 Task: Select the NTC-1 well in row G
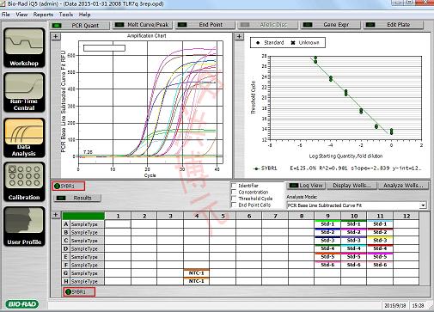(197, 273)
